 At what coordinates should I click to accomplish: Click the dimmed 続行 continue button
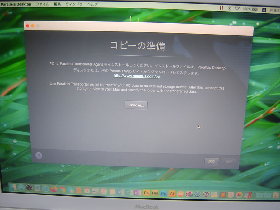coord(229,161)
